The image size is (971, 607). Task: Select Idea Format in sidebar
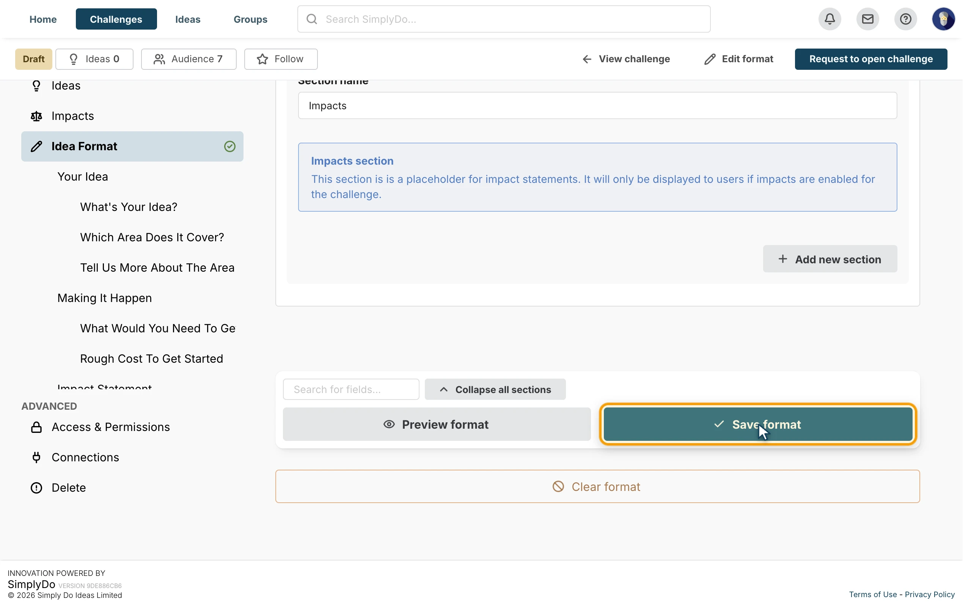click(132, 146)
